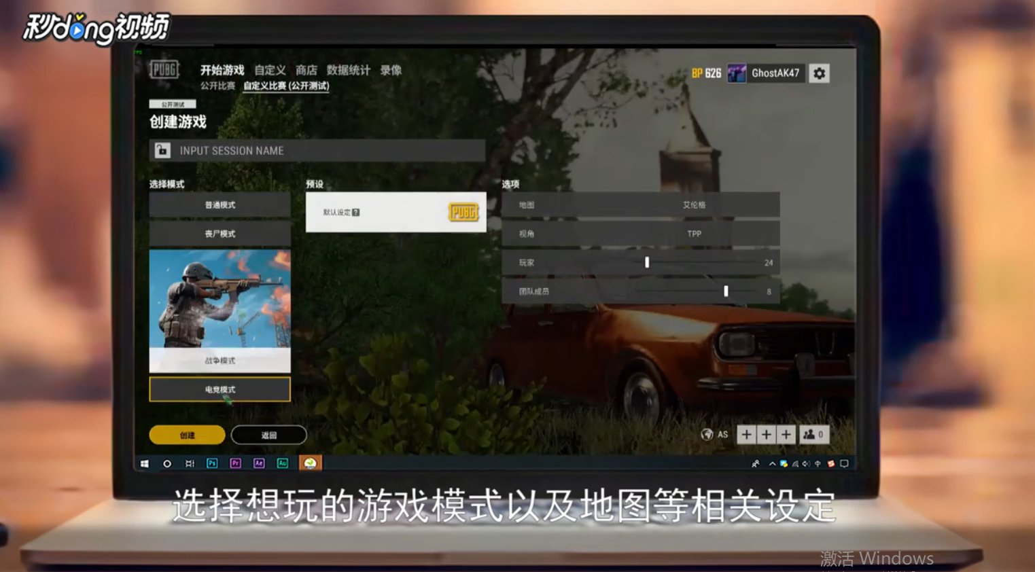Open the Windows Start menu

pos(145,463)
